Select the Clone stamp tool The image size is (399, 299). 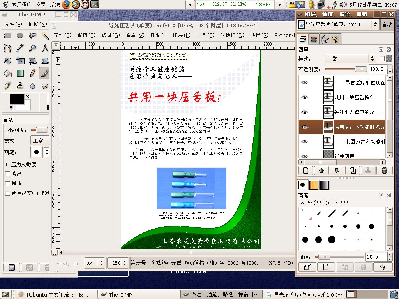[x=20, y=86]
